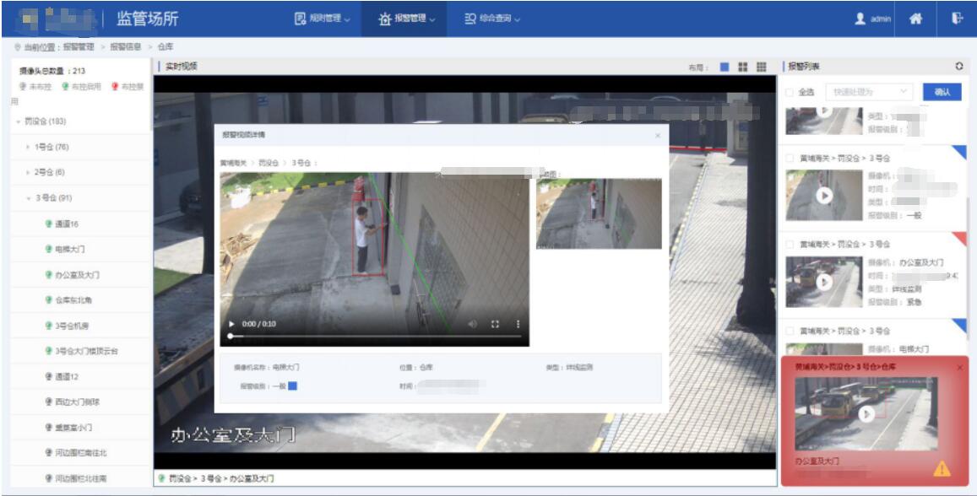The image size is (977, 496).
Task: Tick checkbox of the 紧急 level alarm card
Action: (x=790, y=244)
